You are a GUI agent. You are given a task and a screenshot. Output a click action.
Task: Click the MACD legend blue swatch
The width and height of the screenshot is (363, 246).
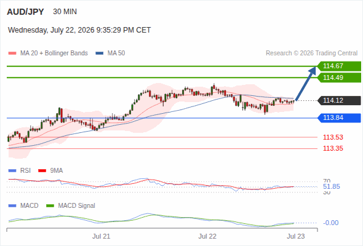click(x=12, y=206)
